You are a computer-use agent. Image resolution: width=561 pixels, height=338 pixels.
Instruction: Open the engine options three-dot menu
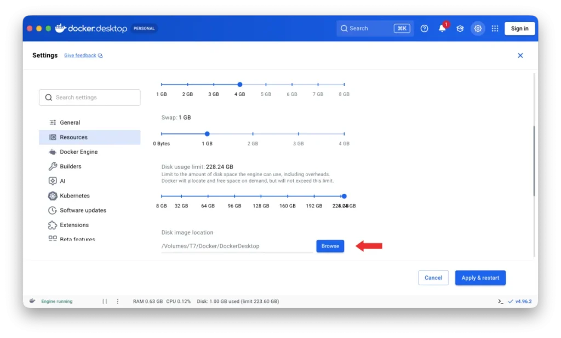(x=118, y=301)
